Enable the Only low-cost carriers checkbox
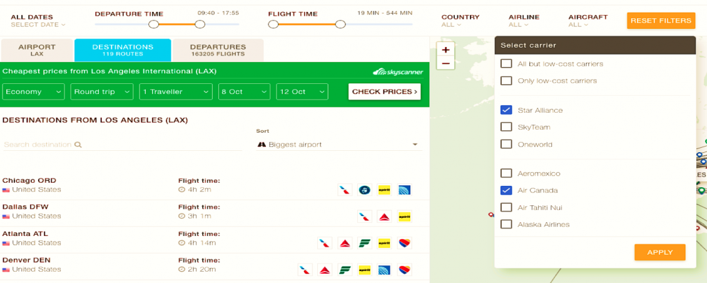 [506, 81]
